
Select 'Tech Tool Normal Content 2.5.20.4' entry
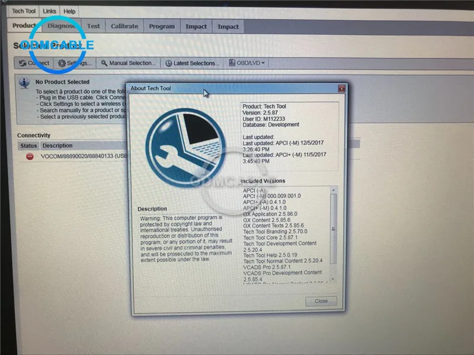tap(283, 261)
